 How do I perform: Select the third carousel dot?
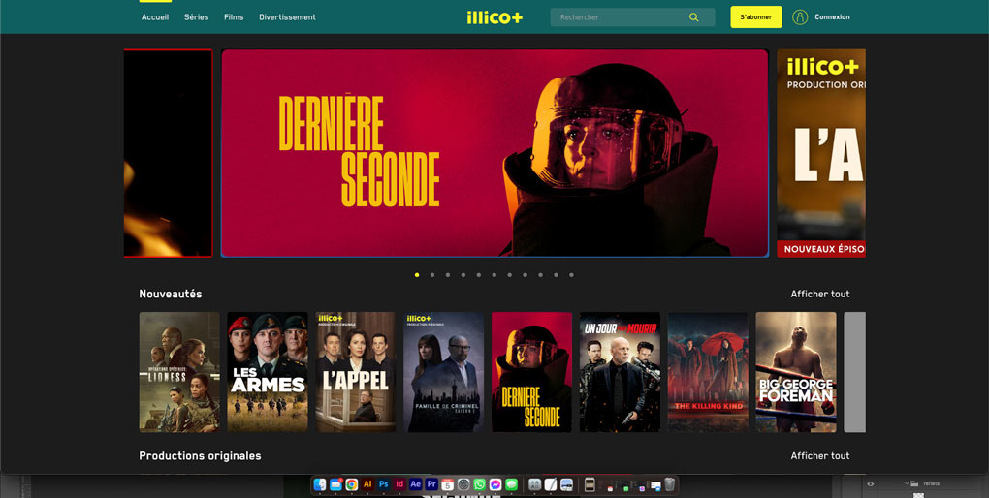pos(448,275)
